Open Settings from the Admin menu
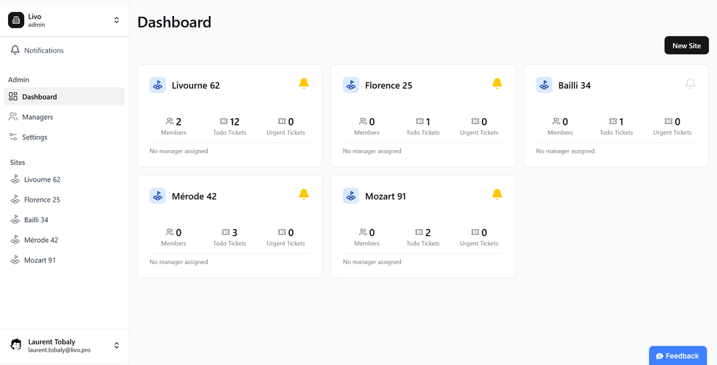Image resolution: width=717 pixels, height=365 pixels. pos(35,137)
